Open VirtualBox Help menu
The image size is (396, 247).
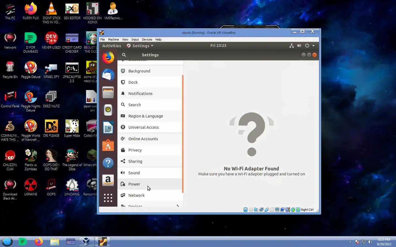(x=158, y=40)
